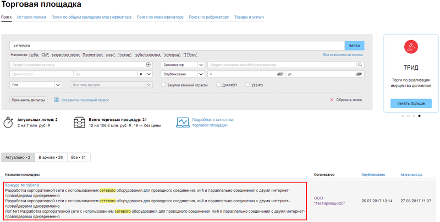The height and width of the screenshot is (222, 440).
Task: Tick the 'Для МСП' checkbox
Action: (218, 85)
